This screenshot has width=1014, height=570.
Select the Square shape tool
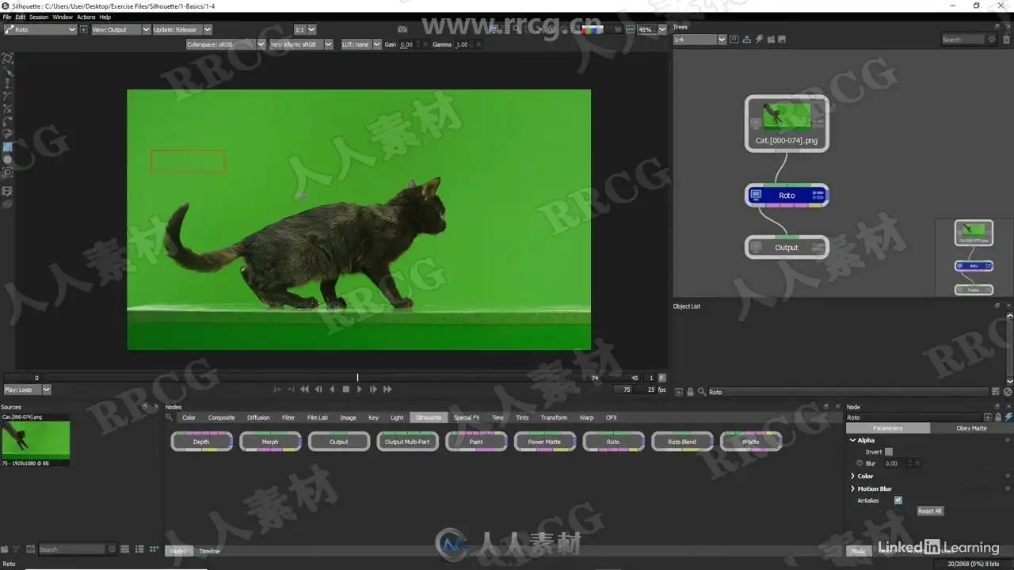click(8, 147)
